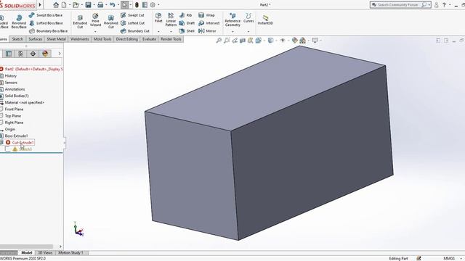Select Front Plane in feature tree

pyautogui.click(x=14, y=109)
